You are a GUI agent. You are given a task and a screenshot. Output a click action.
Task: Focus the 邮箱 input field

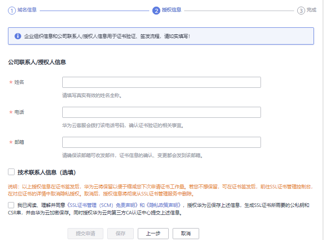tap(162, 142)
